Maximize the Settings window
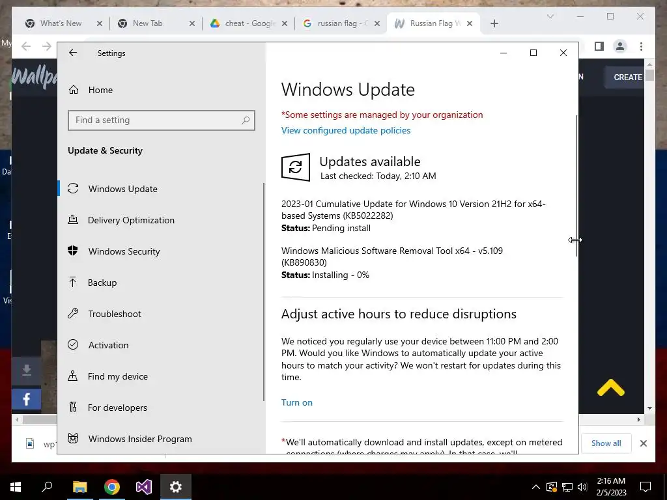Screen dimensions: 667x500 (533, 53)
